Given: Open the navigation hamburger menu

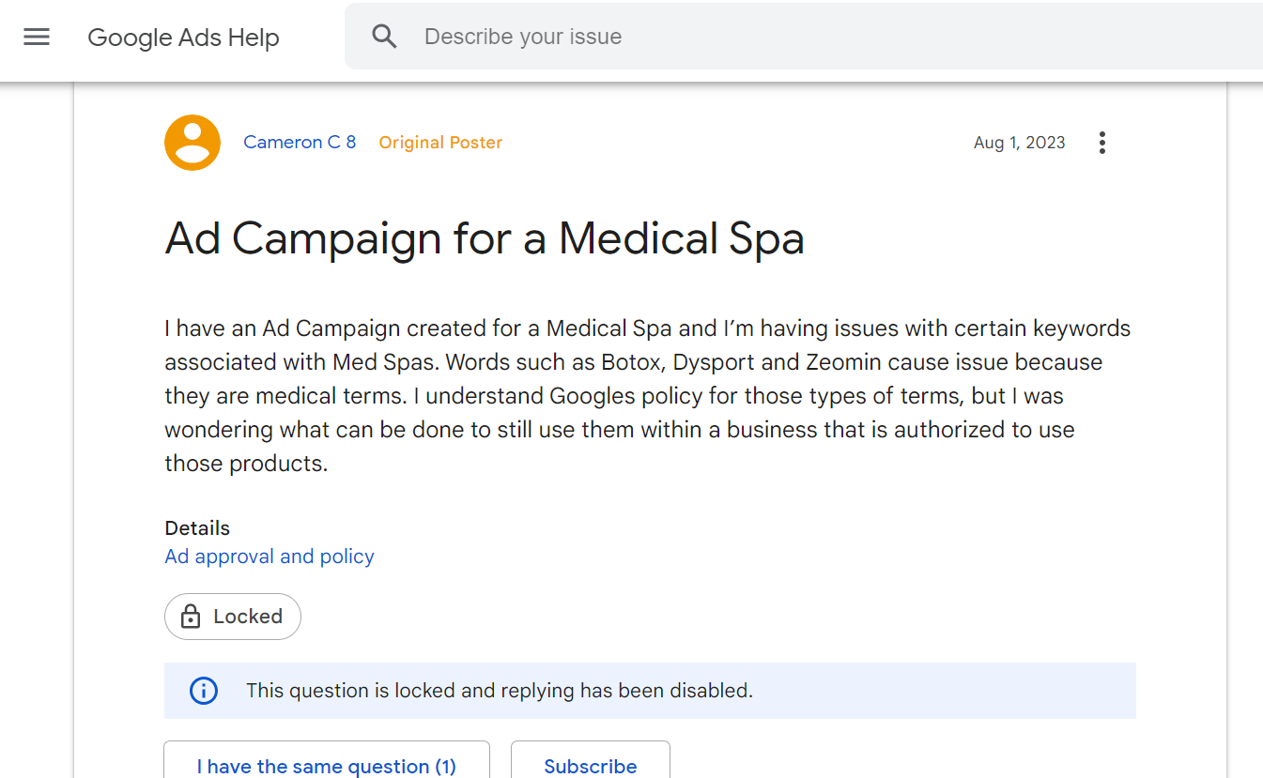Looking at the screenshot, I should (36, 37).
